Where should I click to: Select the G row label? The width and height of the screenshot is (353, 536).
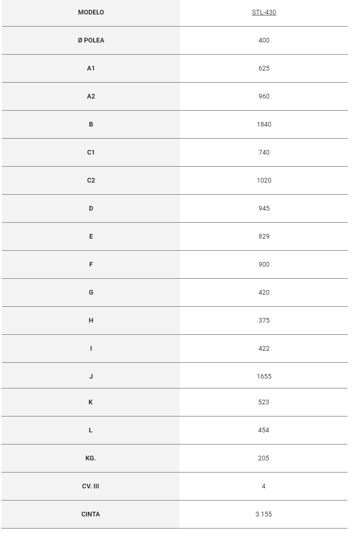pos(91,293)
